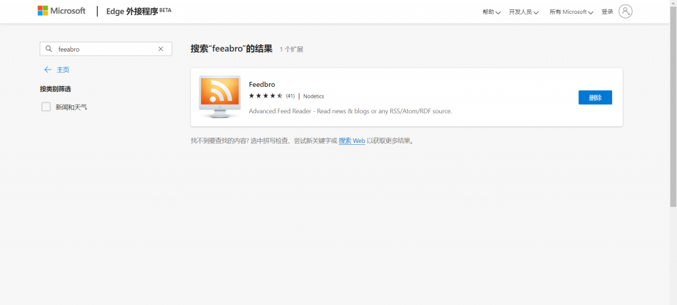Click the back arrow next to 主页
This screenshot has width=677, height=305.
point(48,69)
